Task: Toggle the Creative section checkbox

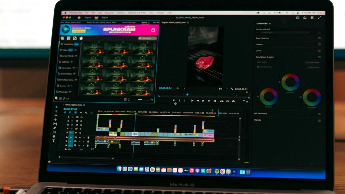Action: tap(319, 44)
